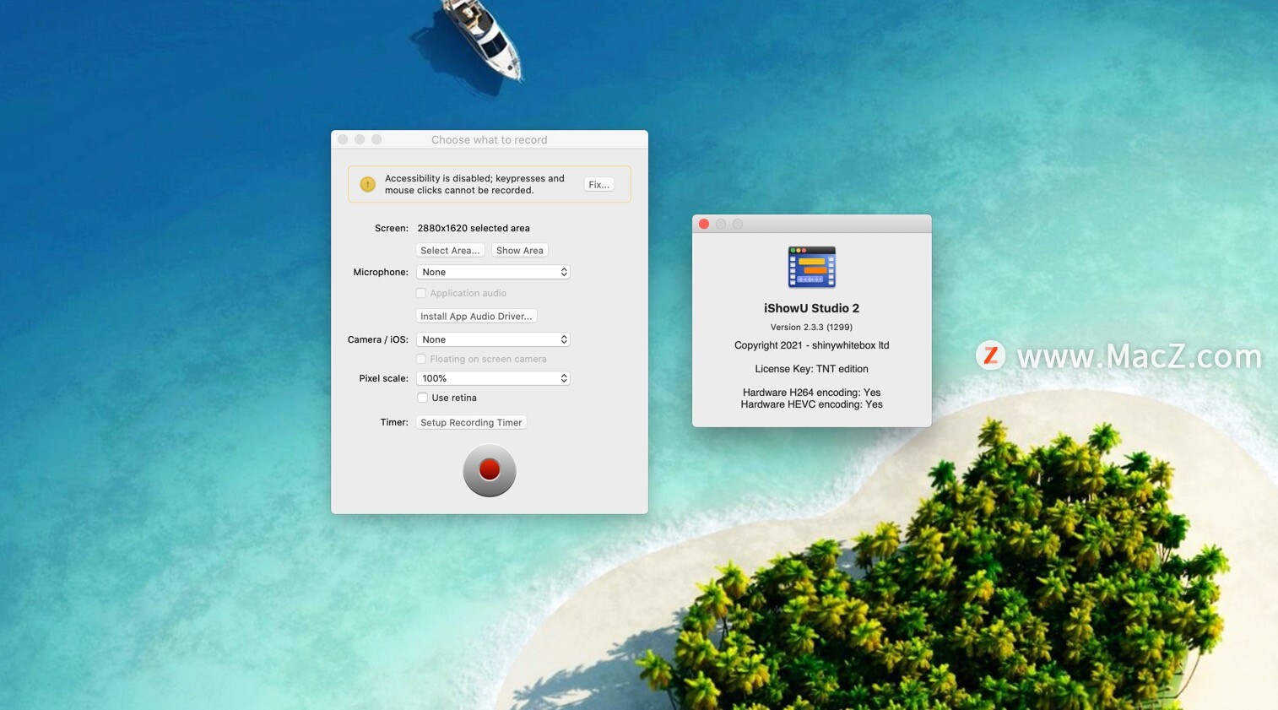This screenshot has width=1278, height=710.
Task: Click the Choose what to record title
Action: coord(490,140)
